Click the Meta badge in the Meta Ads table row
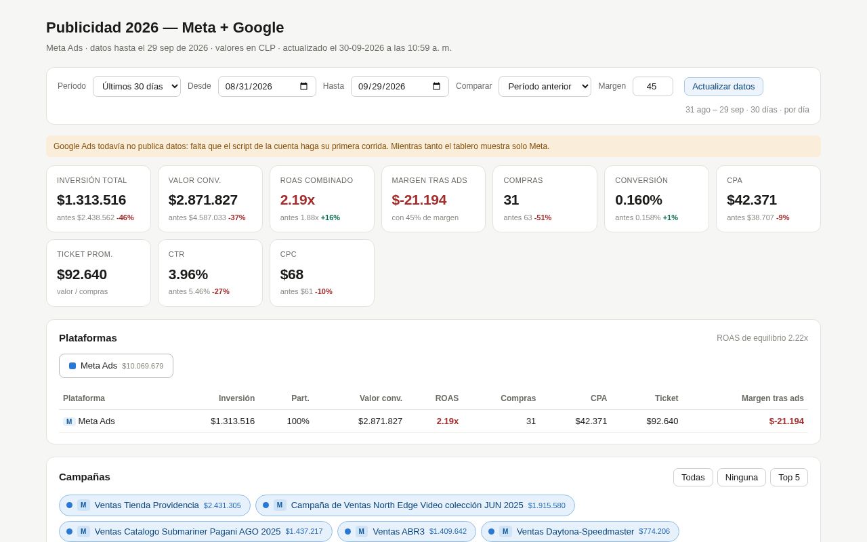The image size is (867, 542). (68, 421)
